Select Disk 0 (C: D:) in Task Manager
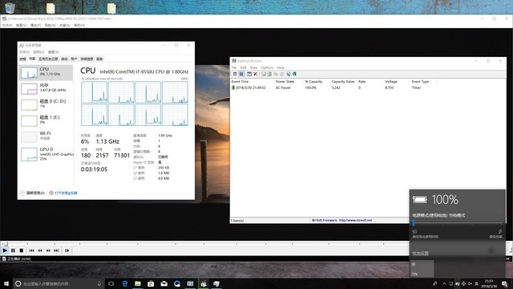This screenshot has height=289, width=513. tap(46, 104)
